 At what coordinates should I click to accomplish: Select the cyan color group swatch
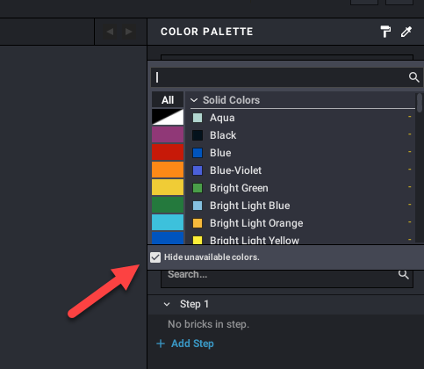(168, 222)
